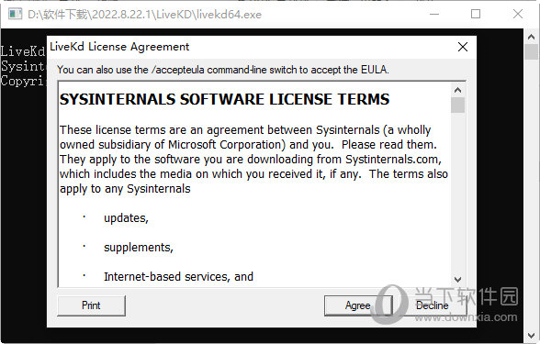Click the Agree button
540x344 pixels.
pyautogui.click(x=358, y=305)
